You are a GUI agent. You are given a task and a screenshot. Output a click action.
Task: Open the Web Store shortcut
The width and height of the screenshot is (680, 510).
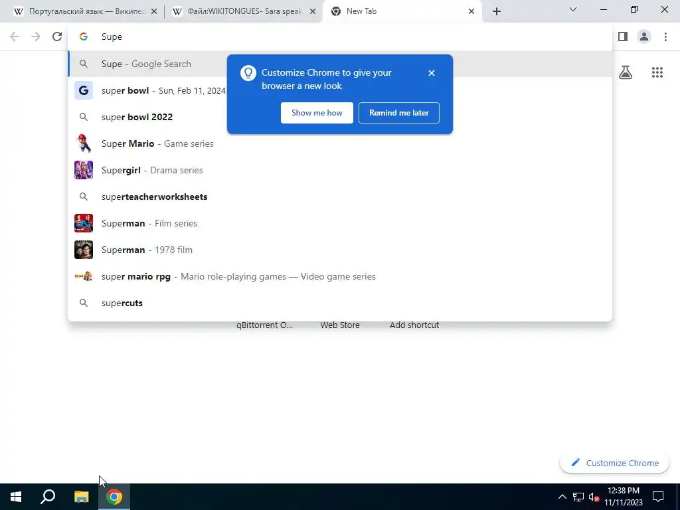point(340,325)
